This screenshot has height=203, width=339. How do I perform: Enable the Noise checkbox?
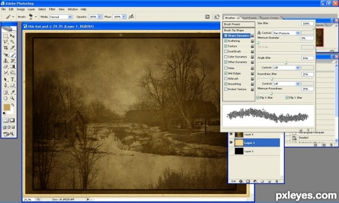(225, 68)
